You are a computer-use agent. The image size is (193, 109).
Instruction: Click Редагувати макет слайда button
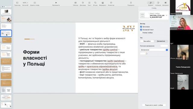(x=154, y=105)
